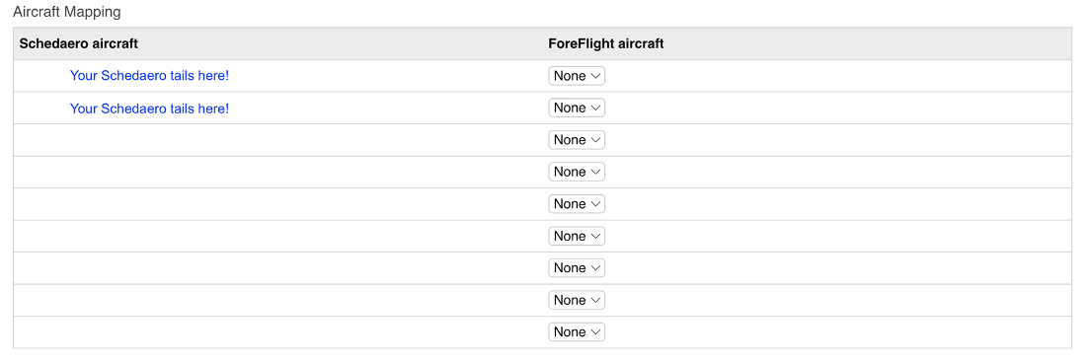1092x363 pixels.
Task: Expand the fourth row's None dropdown
Action: [x=577, y=172]
